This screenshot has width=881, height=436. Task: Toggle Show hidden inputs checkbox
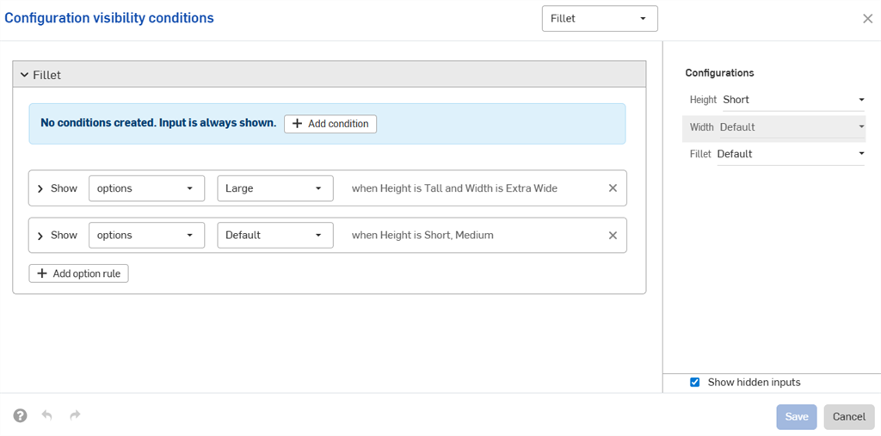click(x=695, y=383)
